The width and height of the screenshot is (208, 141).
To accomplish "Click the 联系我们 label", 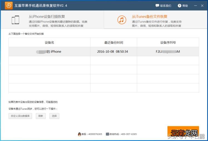I will pos(166,6).
